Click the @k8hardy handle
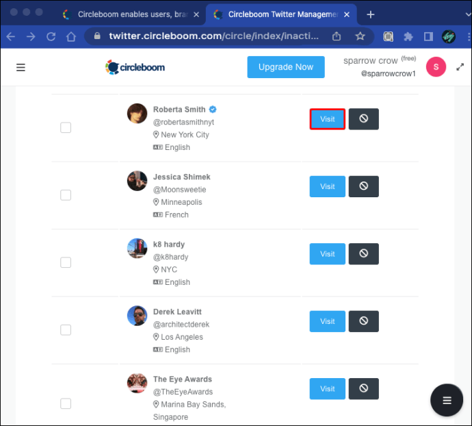 point(171,257)
